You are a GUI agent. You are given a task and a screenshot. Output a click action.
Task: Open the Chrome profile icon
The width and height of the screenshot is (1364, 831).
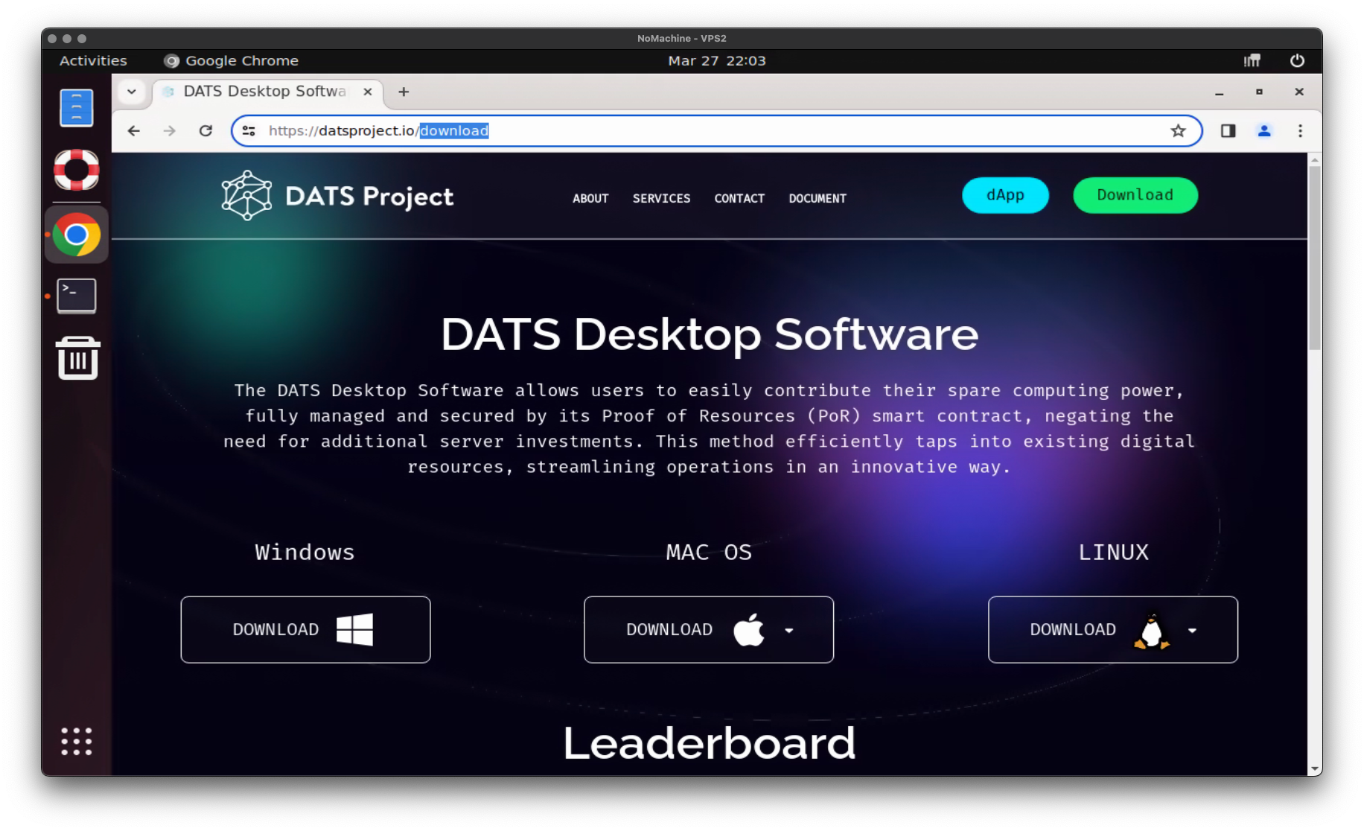[1264, 131]
